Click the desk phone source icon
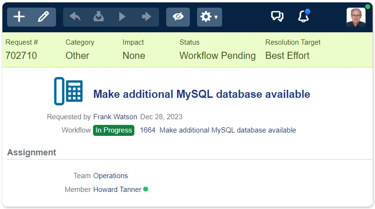The width and height of the screenshot is (375, 209). [x=68, y=91]
